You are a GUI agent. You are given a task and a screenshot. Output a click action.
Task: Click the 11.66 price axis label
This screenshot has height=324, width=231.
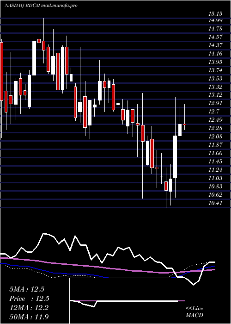[x=215, y=153]
